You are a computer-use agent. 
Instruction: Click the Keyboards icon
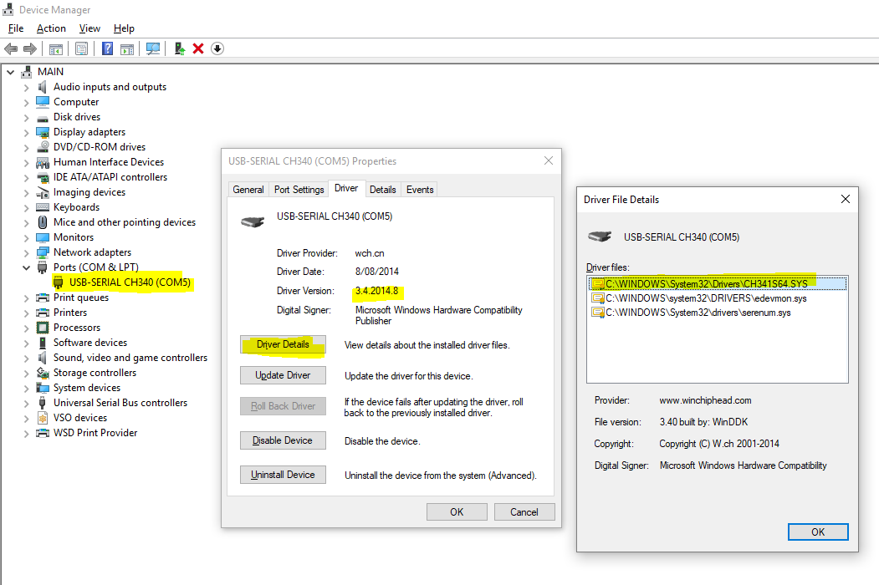coord(43,207)
